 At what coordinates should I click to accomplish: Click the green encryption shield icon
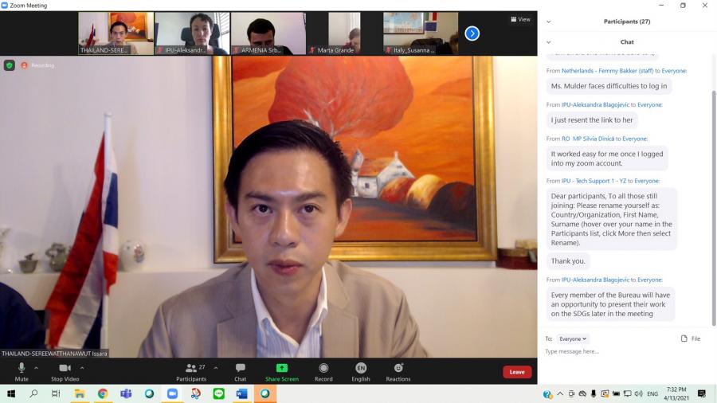pyautogui.click(x=10, y=65)
